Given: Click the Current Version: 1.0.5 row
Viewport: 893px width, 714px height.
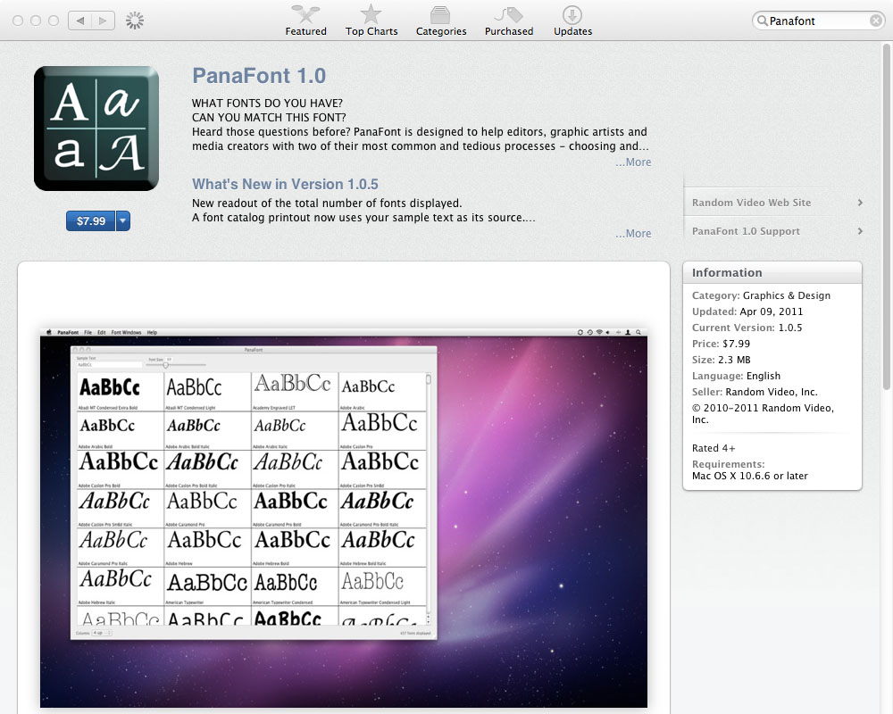Looking at the screenshot, I should pyautogui.click(x=747, y=328).
